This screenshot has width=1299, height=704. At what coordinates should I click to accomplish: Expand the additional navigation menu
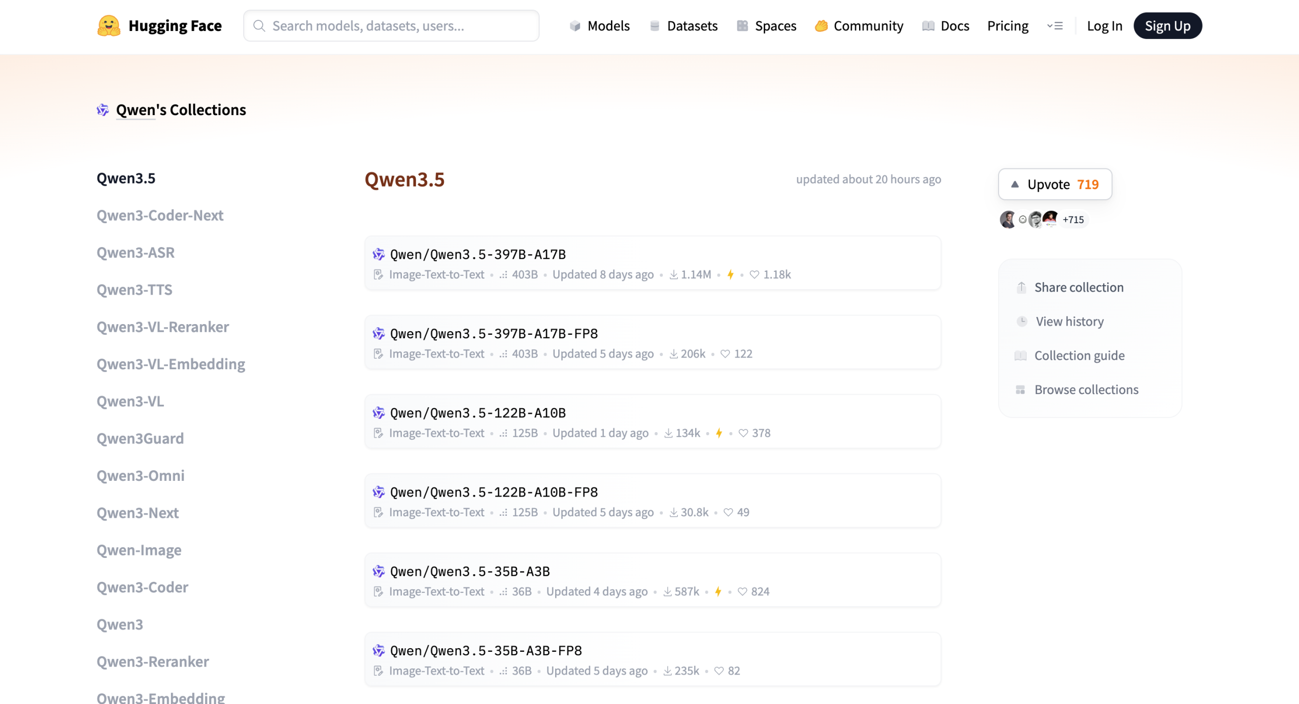click(1054, 25)
